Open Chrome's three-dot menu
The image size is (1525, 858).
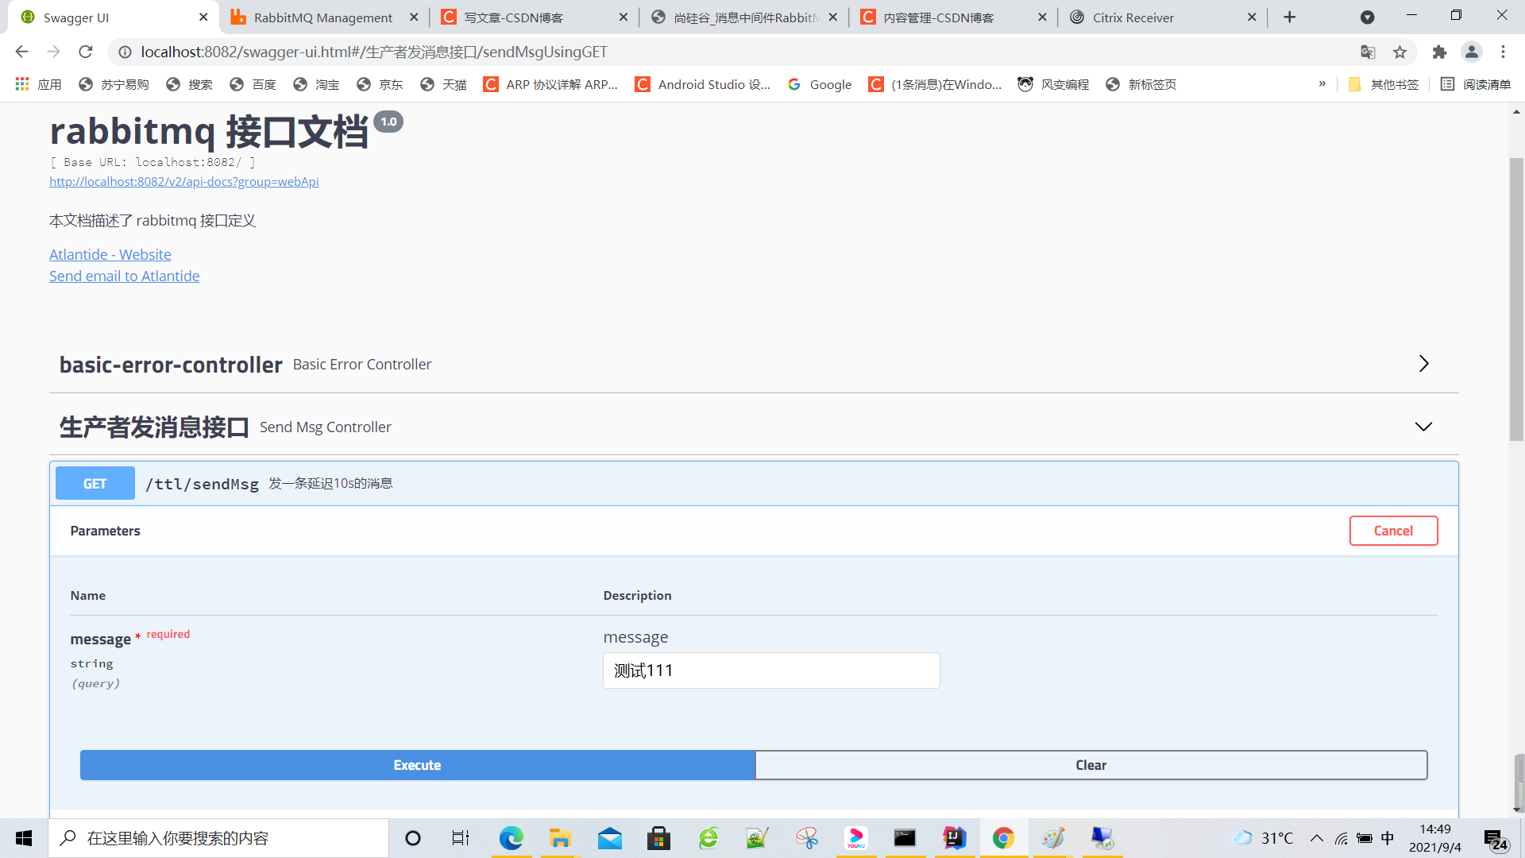pos(1503,52)
